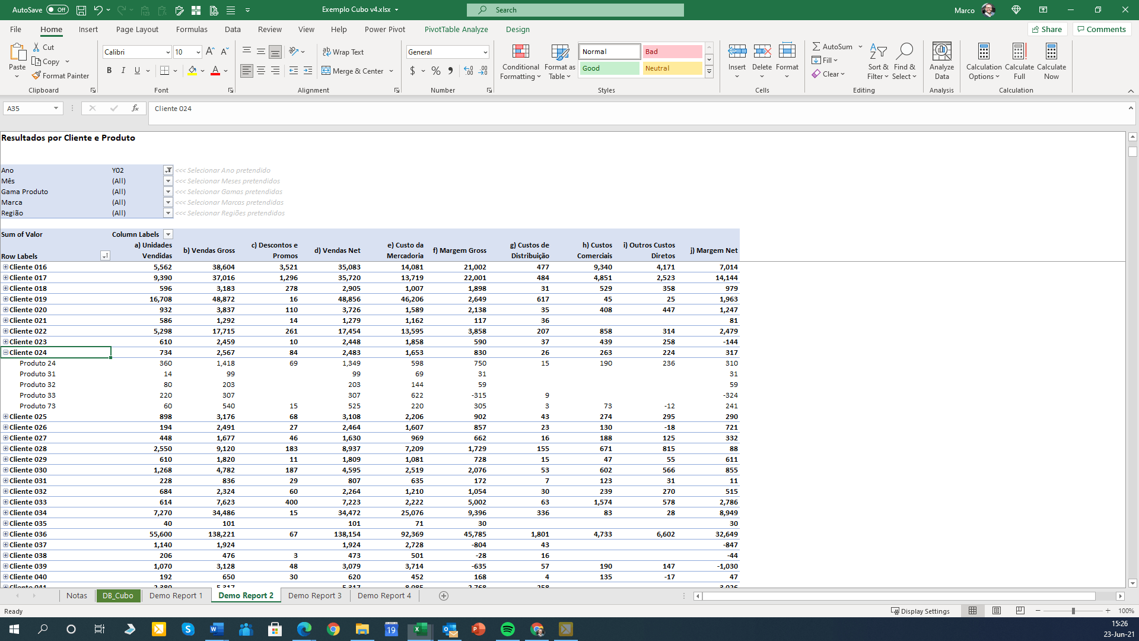
Task: Switch to Page Layout view in the status bar
Action: tap(997, 611)
